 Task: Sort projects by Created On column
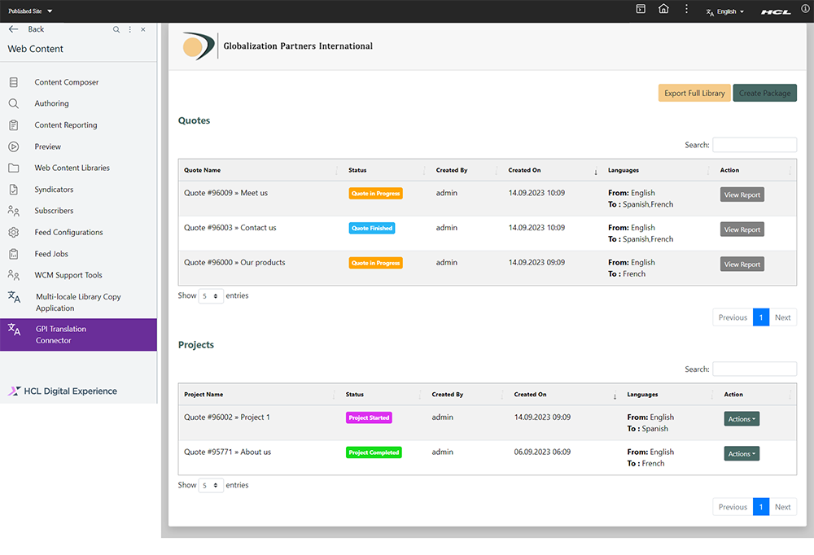pyautogui.click(x=565, y=395)
